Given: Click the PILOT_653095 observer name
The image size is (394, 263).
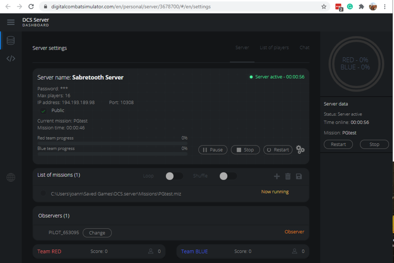Looking at the screenshot, I should pos(63,233).
